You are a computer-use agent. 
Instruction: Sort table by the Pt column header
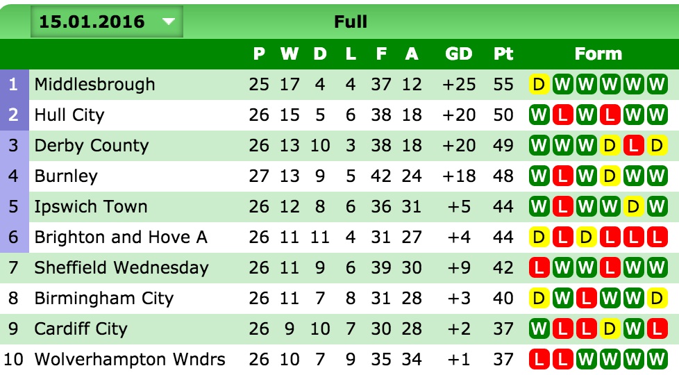(503, 53)
